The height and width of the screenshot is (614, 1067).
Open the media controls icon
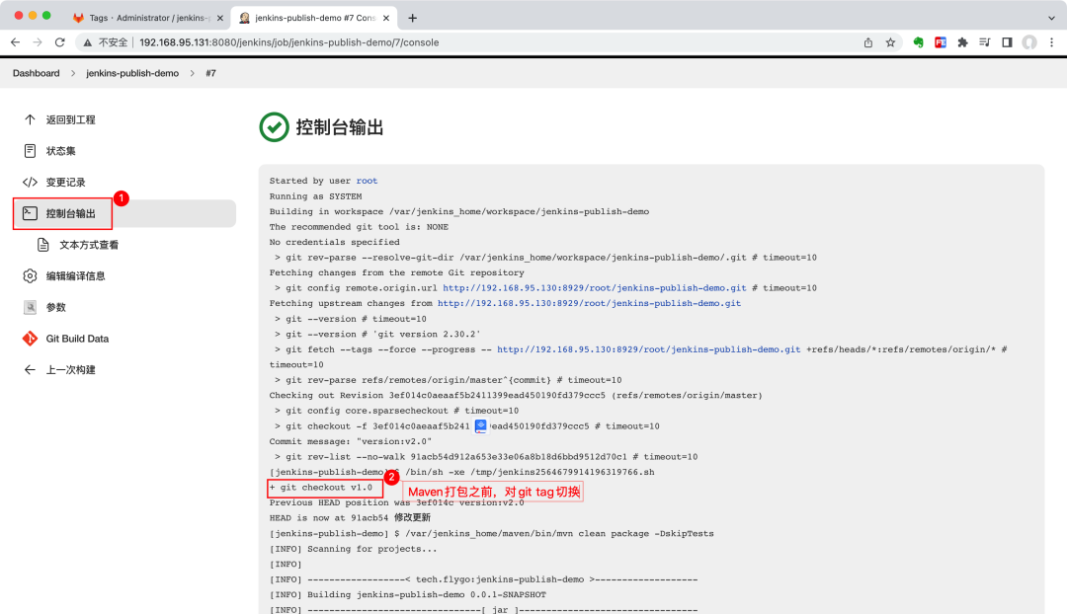[x=985, y=42]
